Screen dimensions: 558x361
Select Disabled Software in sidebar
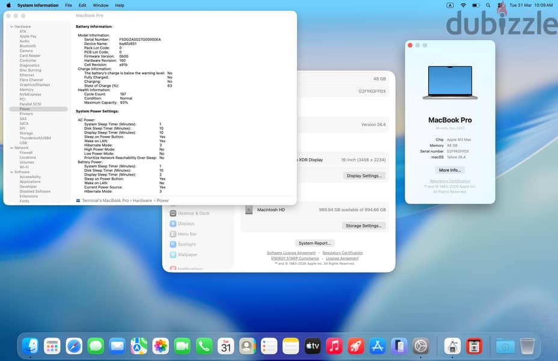tap(35, 191)
